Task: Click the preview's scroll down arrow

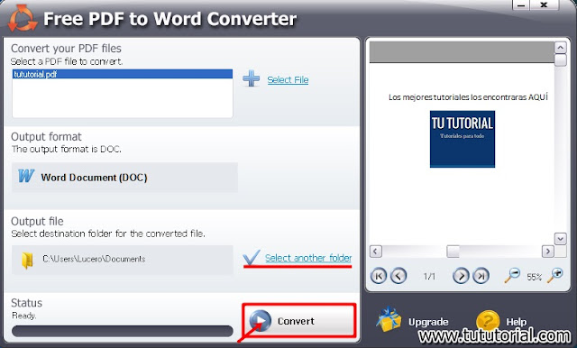Action: (561, 239)
